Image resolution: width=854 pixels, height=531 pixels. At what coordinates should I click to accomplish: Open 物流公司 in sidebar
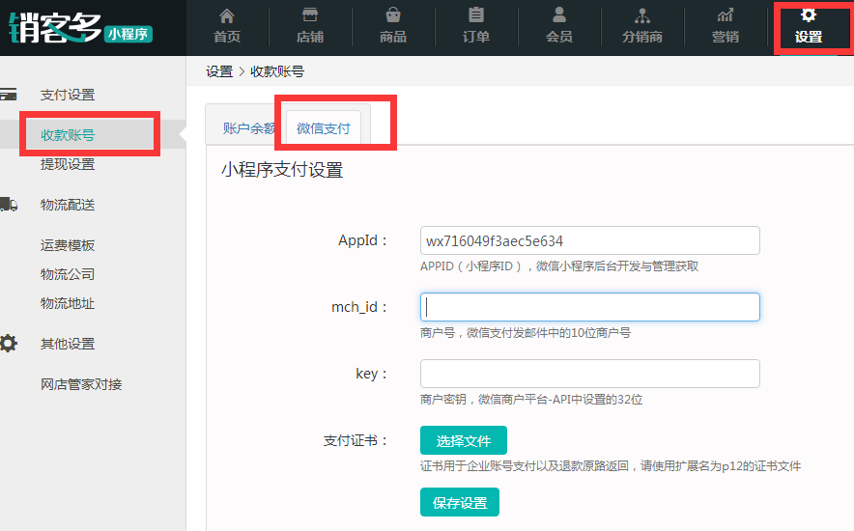point(68,274)
